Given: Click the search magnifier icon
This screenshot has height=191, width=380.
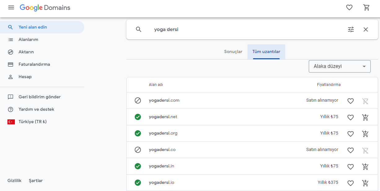Looking at the screenshot, I should (x=138, y=29).
